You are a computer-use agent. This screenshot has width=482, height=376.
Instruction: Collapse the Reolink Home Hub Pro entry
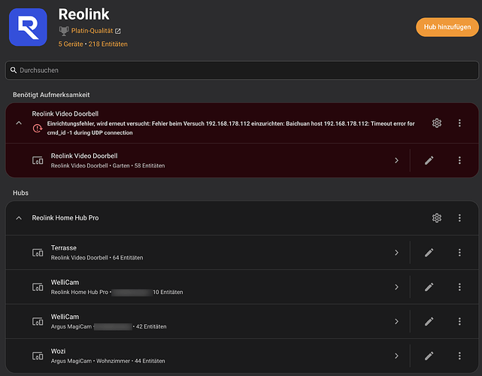coord(19,218)
